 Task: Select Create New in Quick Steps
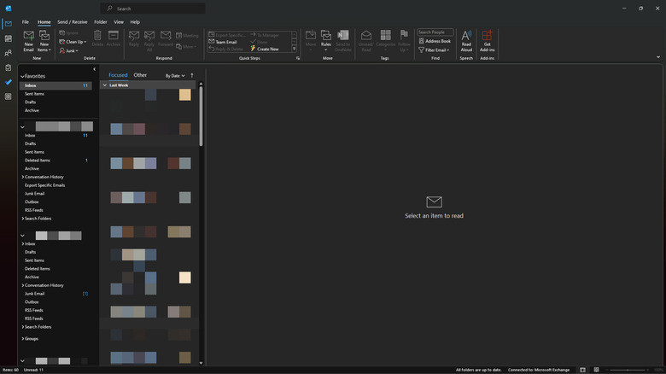click(267, 49)
